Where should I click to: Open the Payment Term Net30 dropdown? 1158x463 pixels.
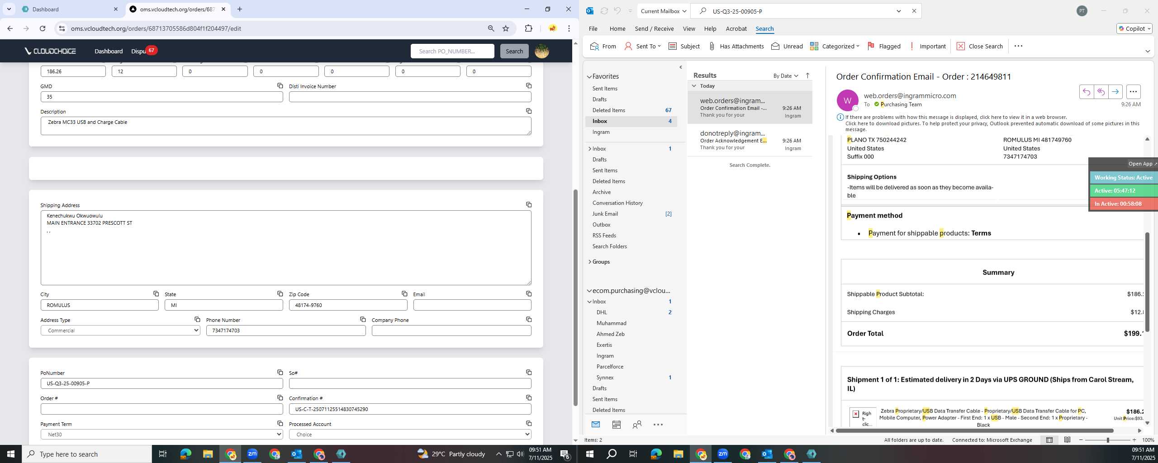pyautogui.click(x=161, y=435)
